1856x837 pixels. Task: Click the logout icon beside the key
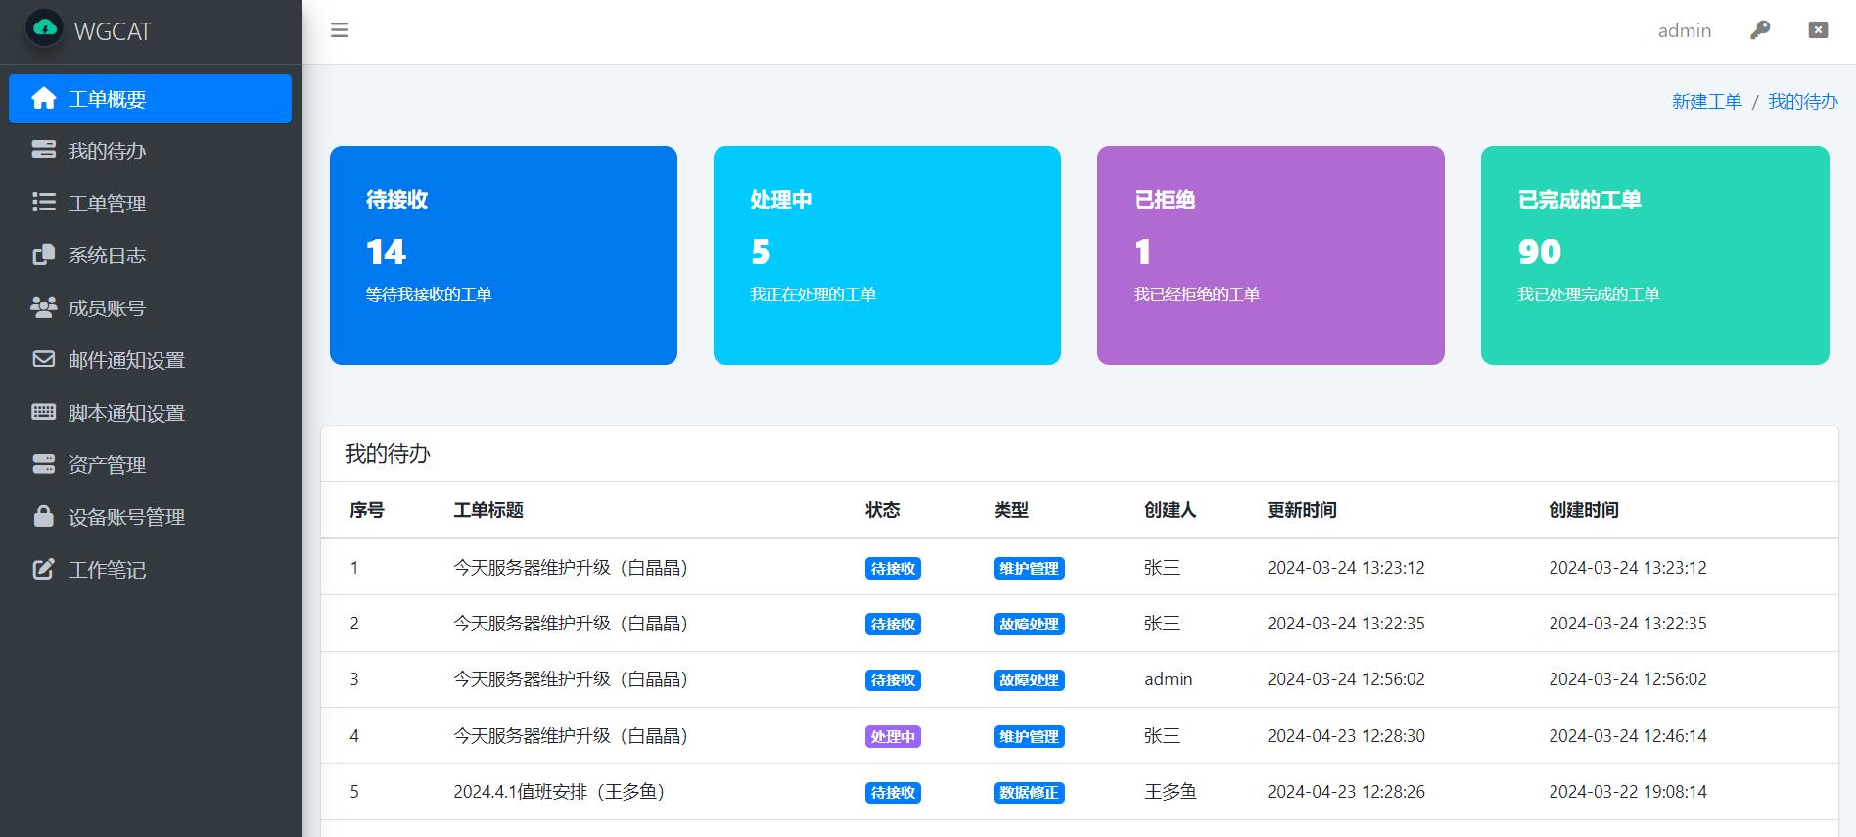(1818, 30)
